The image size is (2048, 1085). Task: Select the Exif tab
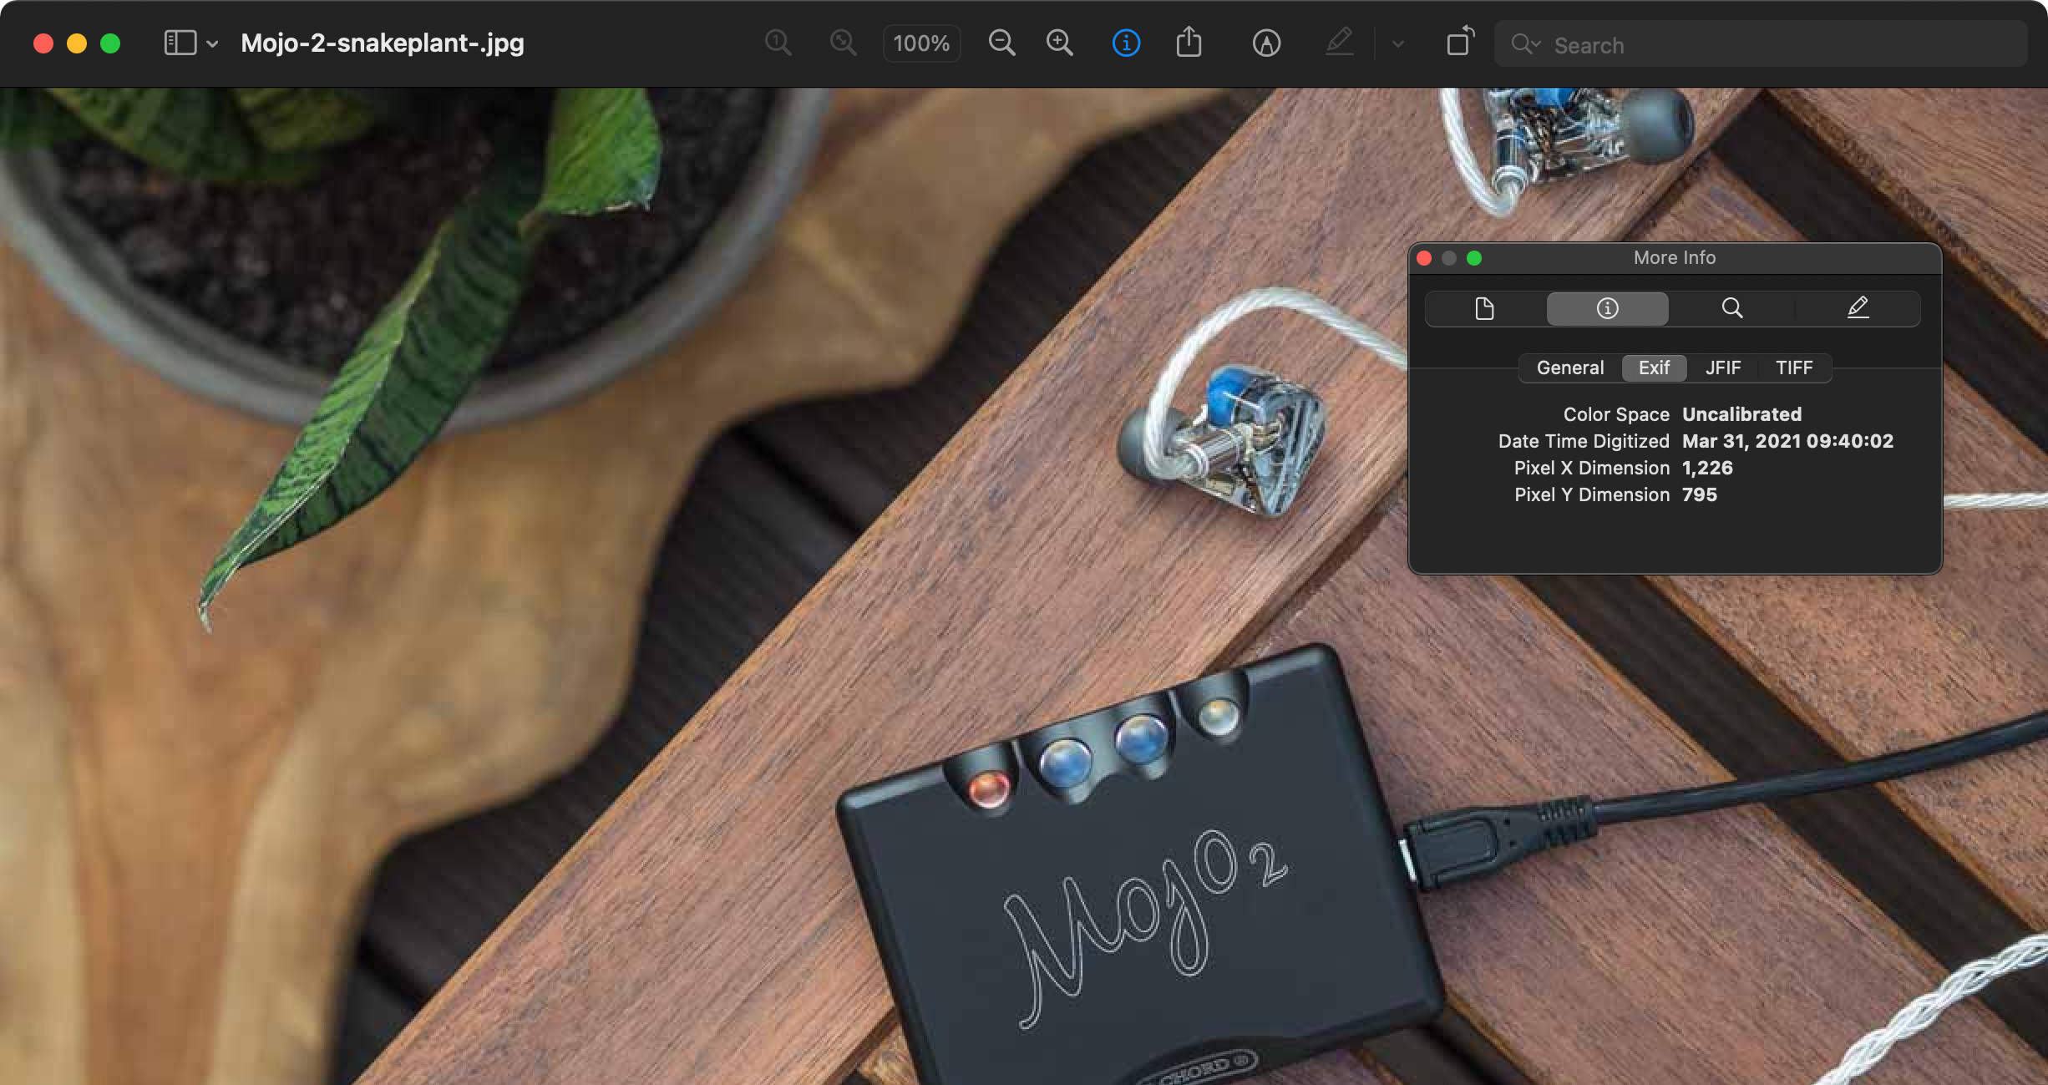pyautogui.click(x=1654, y=368)
